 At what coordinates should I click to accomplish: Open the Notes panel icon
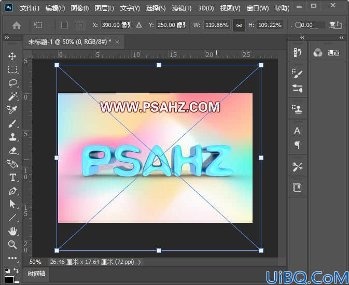297,188
